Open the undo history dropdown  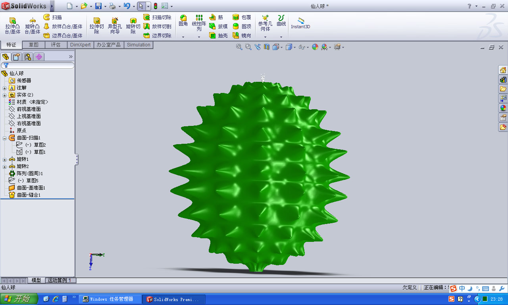134,6
